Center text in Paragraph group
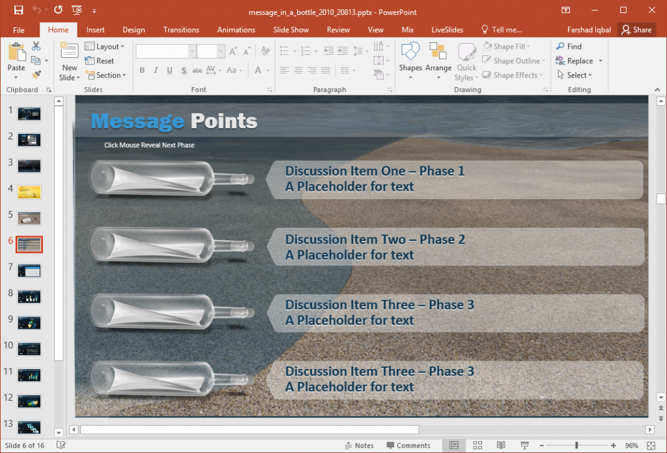The width and height of the screenshot is (667, 453). (298, 70)
